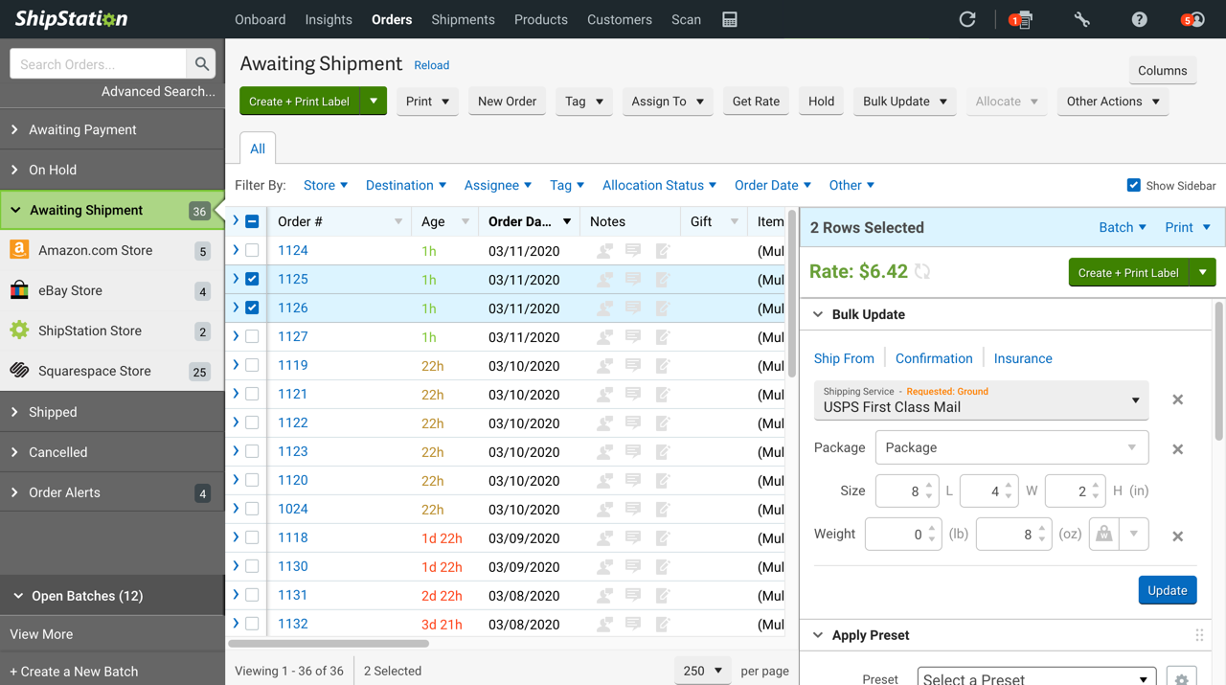Disable the Show Sidebar checkbox
Screen dimensions: 1226x685
[1134, 185]
